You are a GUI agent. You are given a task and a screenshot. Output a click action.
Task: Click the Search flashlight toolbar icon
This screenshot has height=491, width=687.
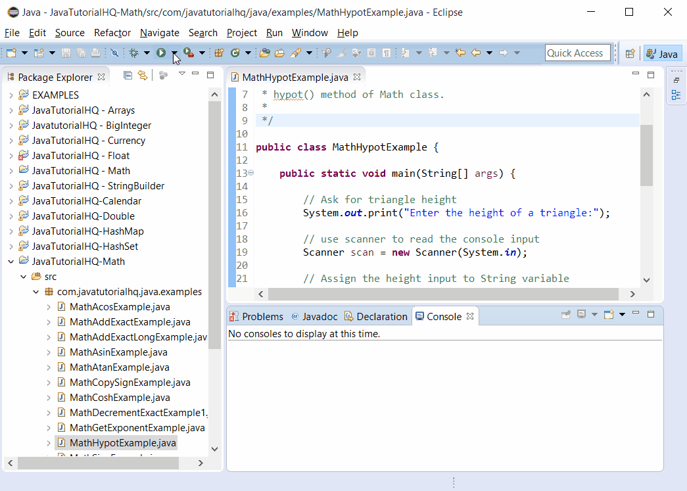coord(296,53)
